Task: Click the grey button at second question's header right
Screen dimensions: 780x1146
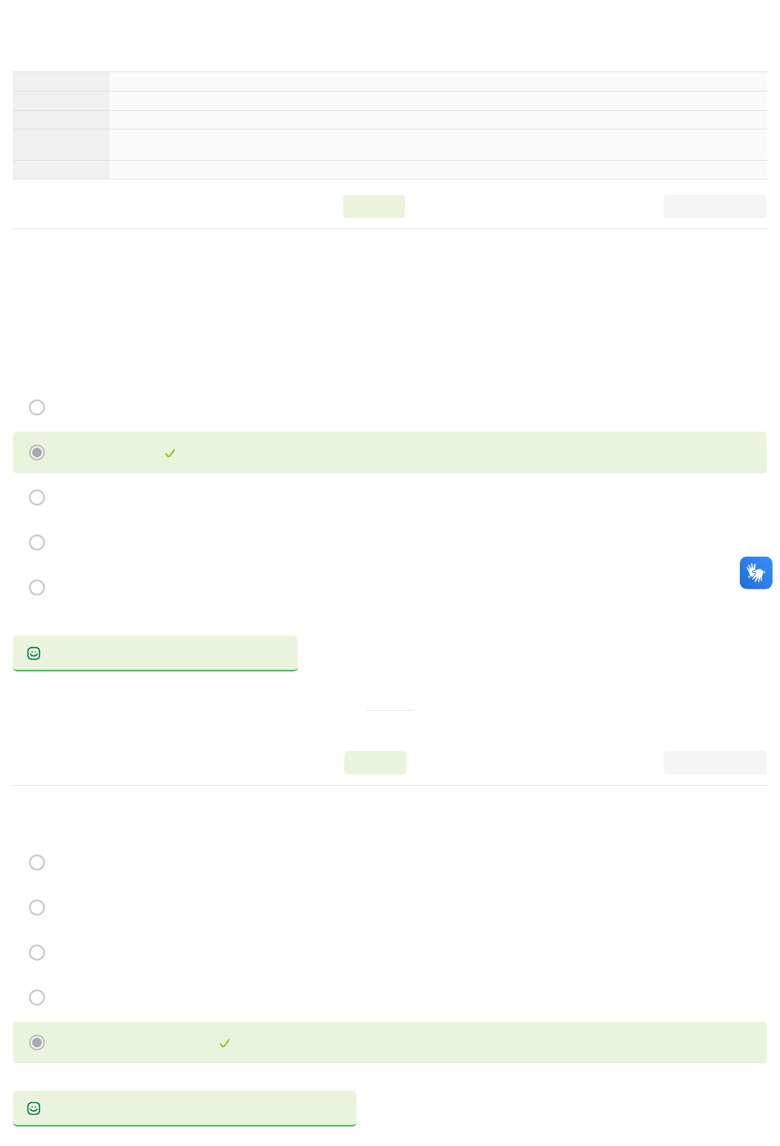Action: 715,763
